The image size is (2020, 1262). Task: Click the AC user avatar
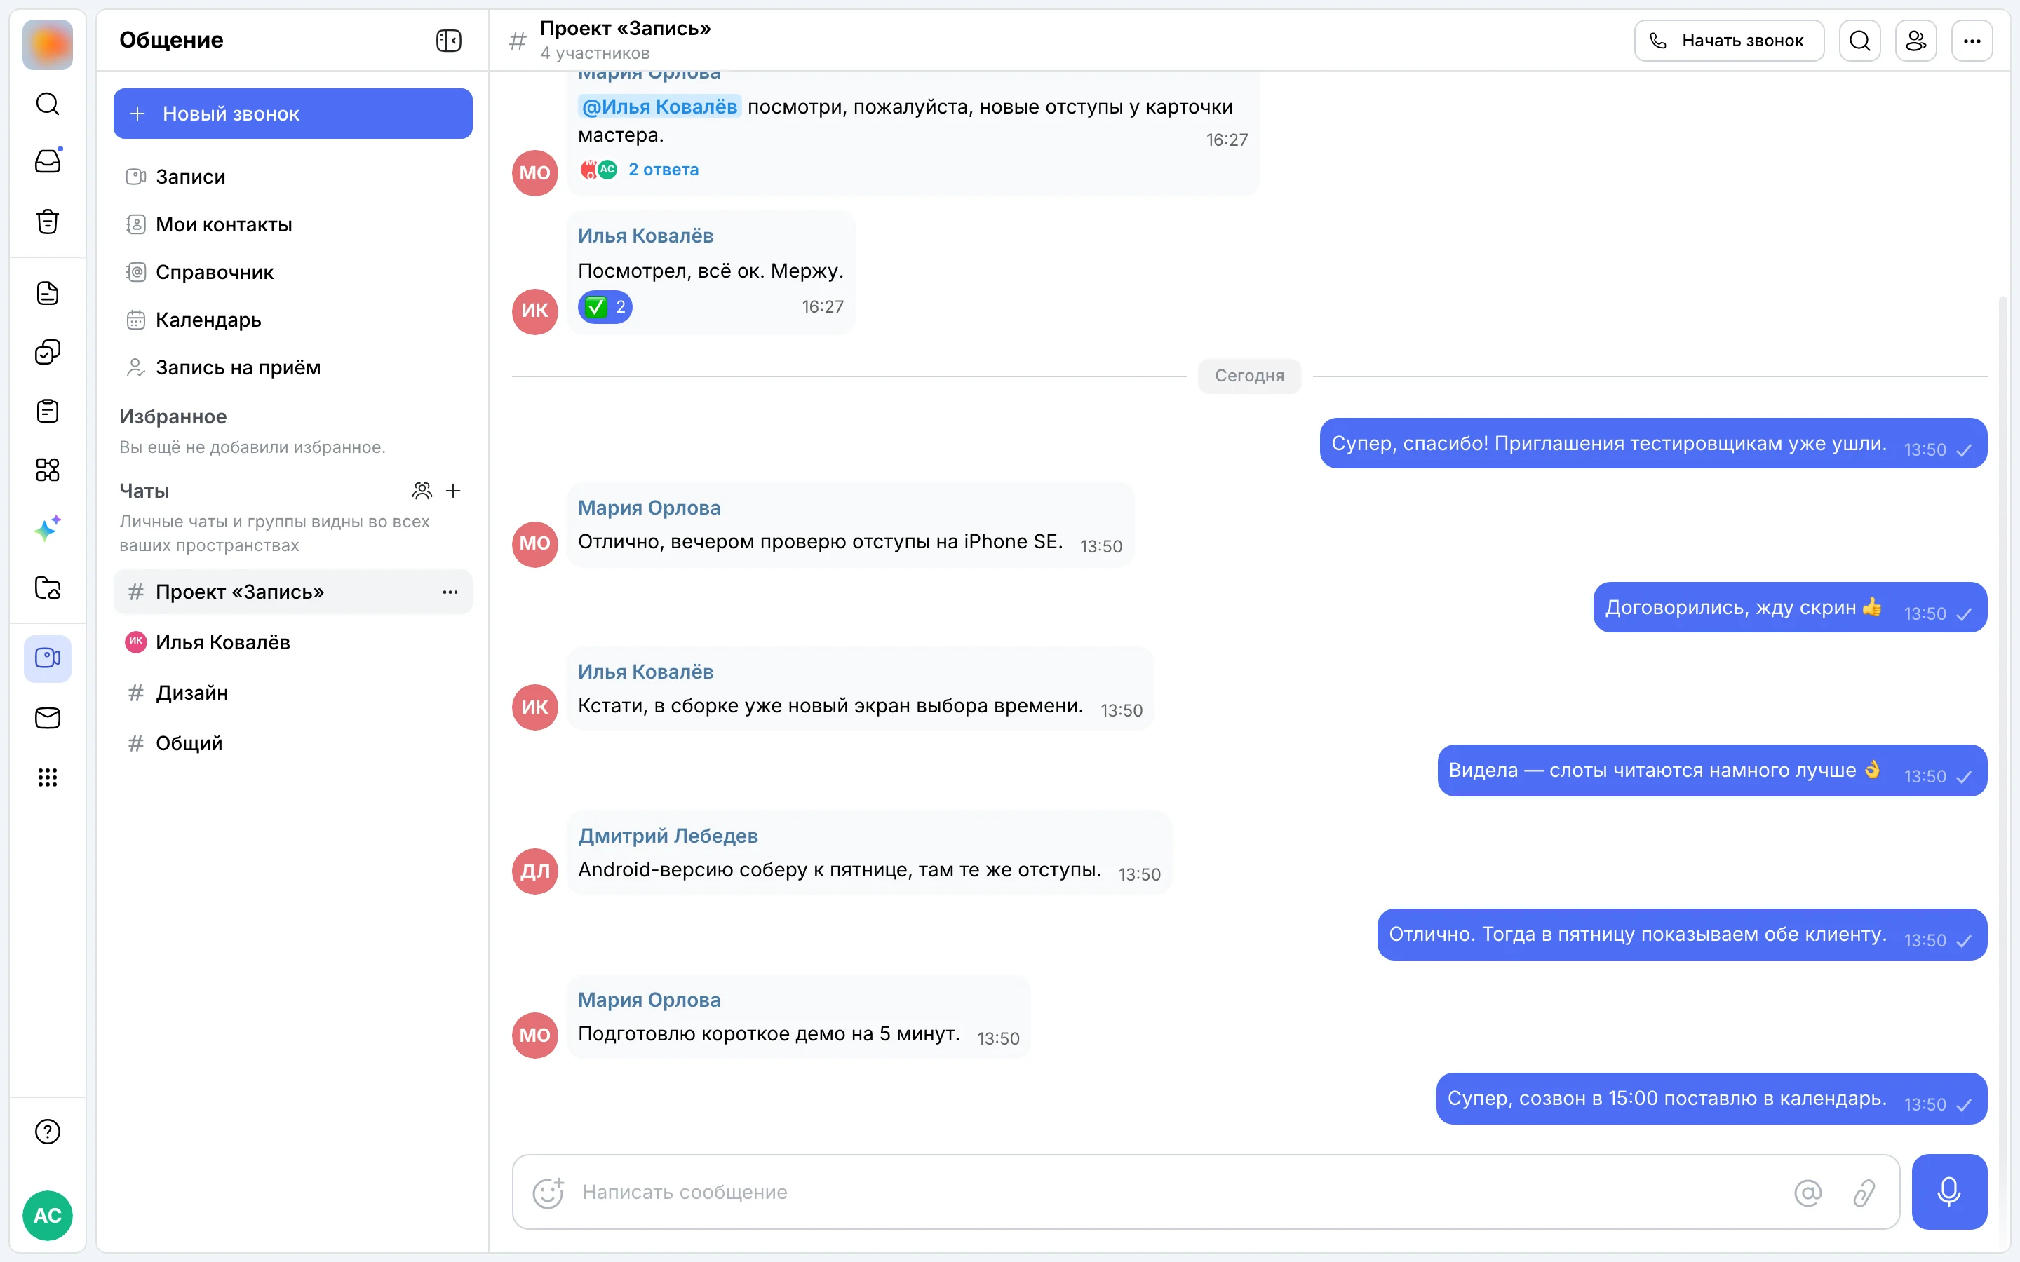[48, 1215]
